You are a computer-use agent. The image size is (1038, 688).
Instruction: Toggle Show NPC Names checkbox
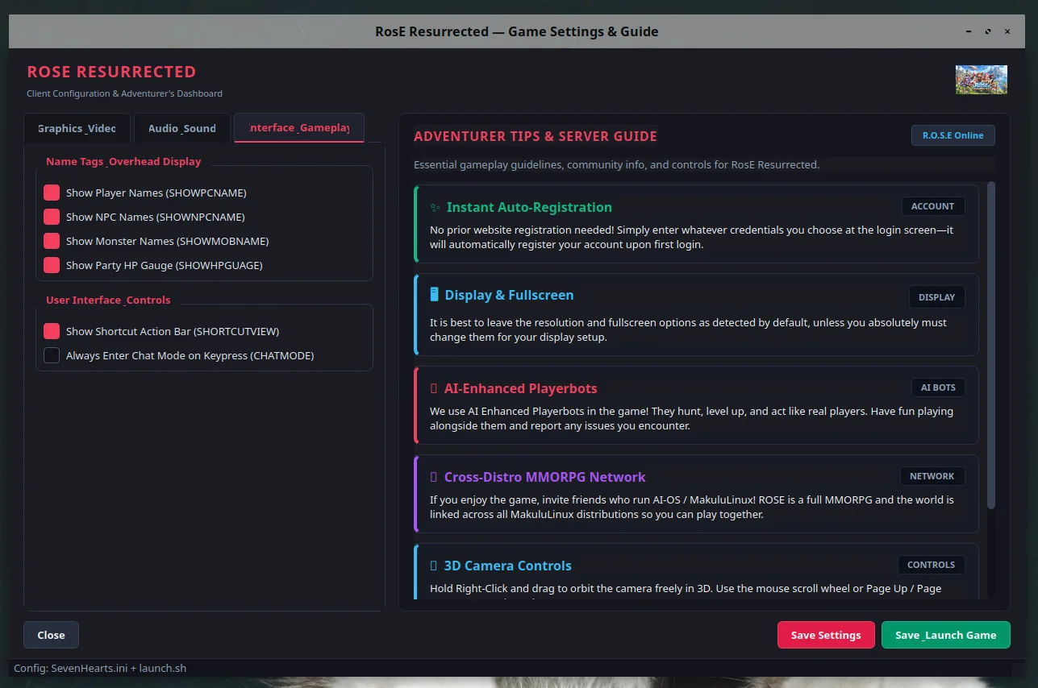coord(52,217)
